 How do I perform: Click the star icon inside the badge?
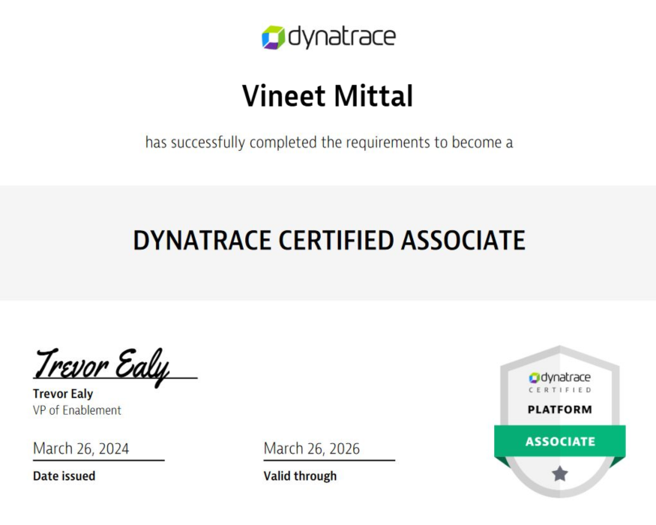pos(559,472)
